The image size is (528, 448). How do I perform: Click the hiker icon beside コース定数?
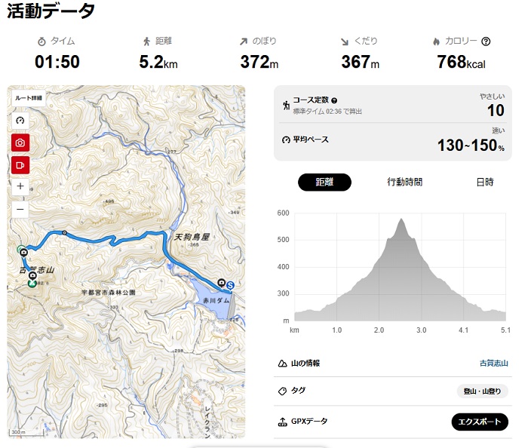(x=286, y=105)
